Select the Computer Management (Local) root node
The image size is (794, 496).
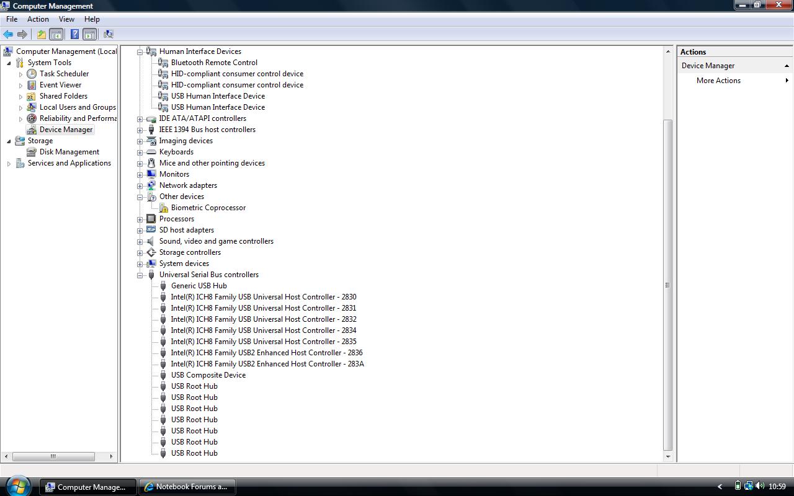tap(66, 51)
